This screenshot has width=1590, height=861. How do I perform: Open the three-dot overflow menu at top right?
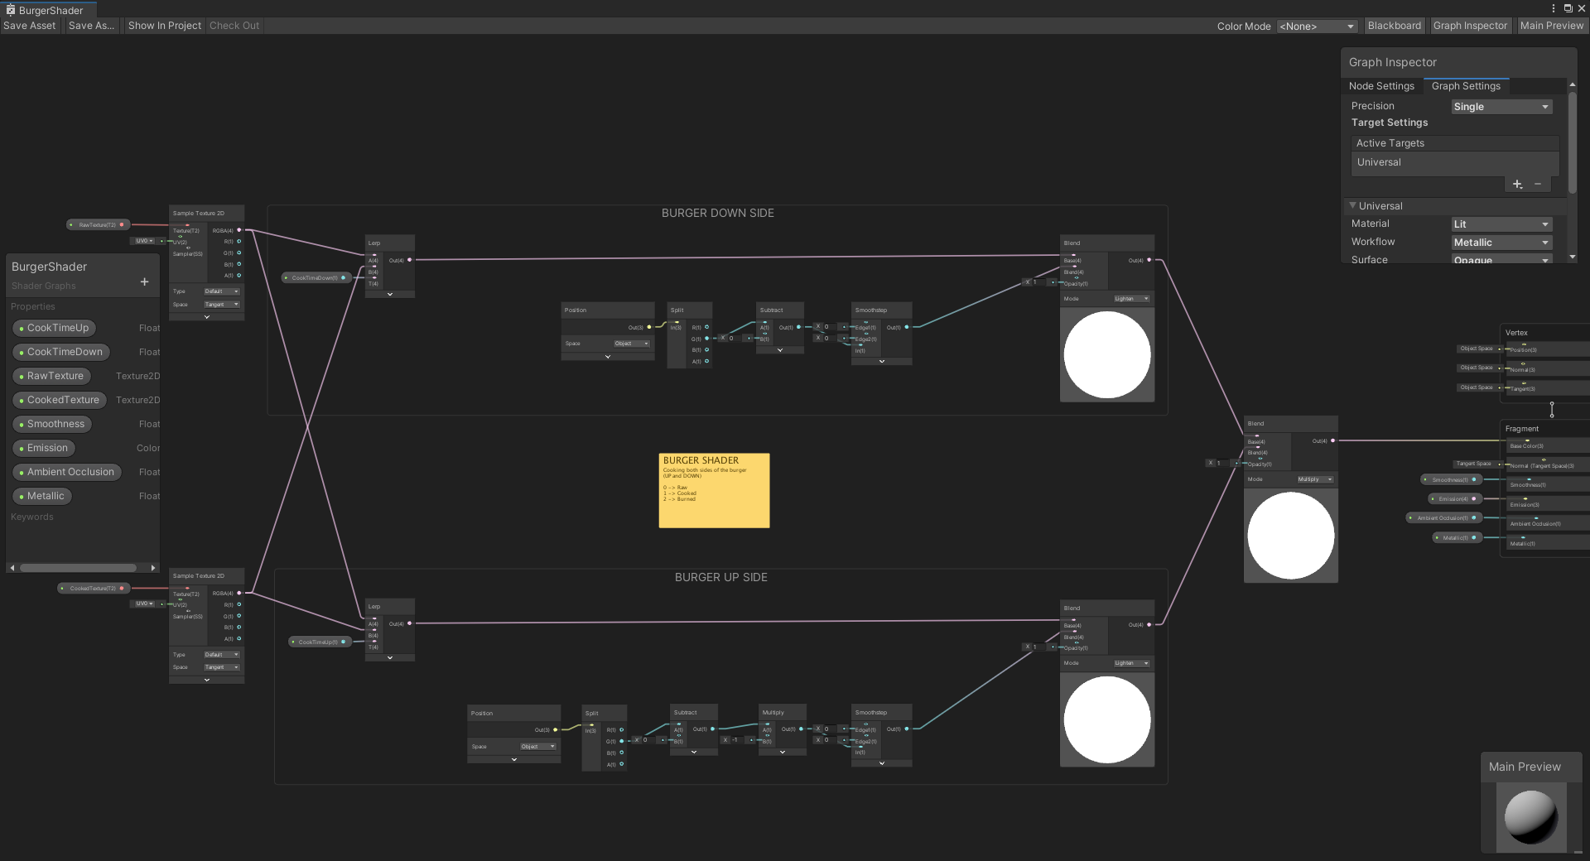click(x=1553, y=8)
